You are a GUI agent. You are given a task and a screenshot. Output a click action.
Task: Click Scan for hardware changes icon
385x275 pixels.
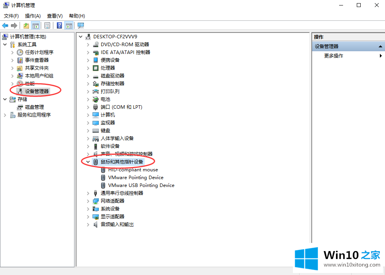pos(81,26)
